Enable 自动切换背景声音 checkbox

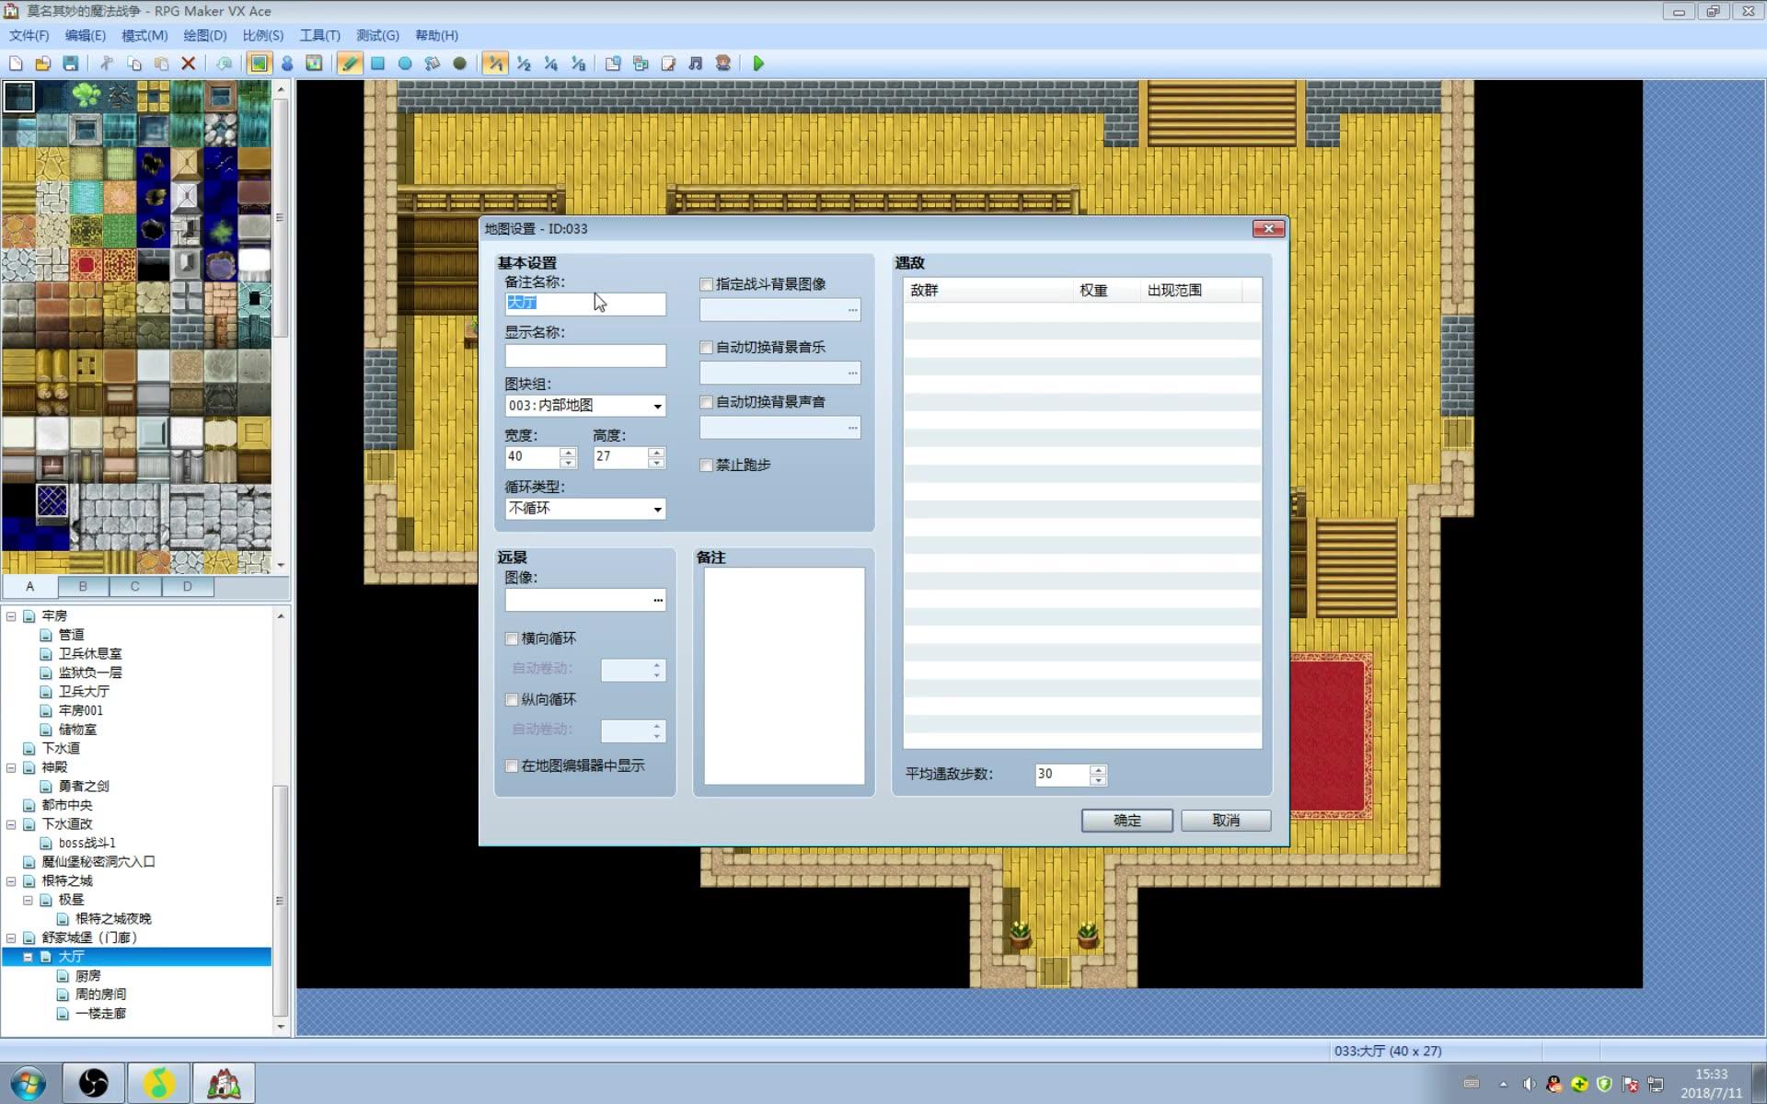pyautogui.click(x=706, y=402)
